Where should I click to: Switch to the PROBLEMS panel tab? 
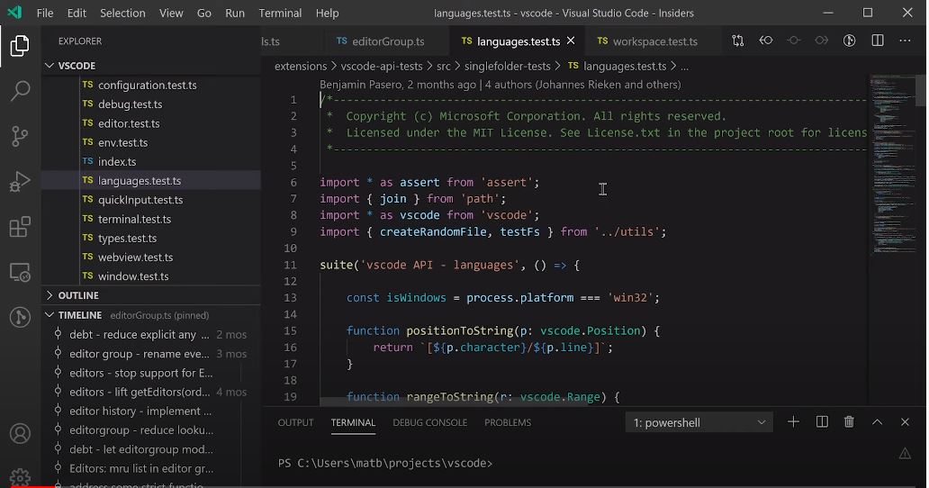[508, 422]
